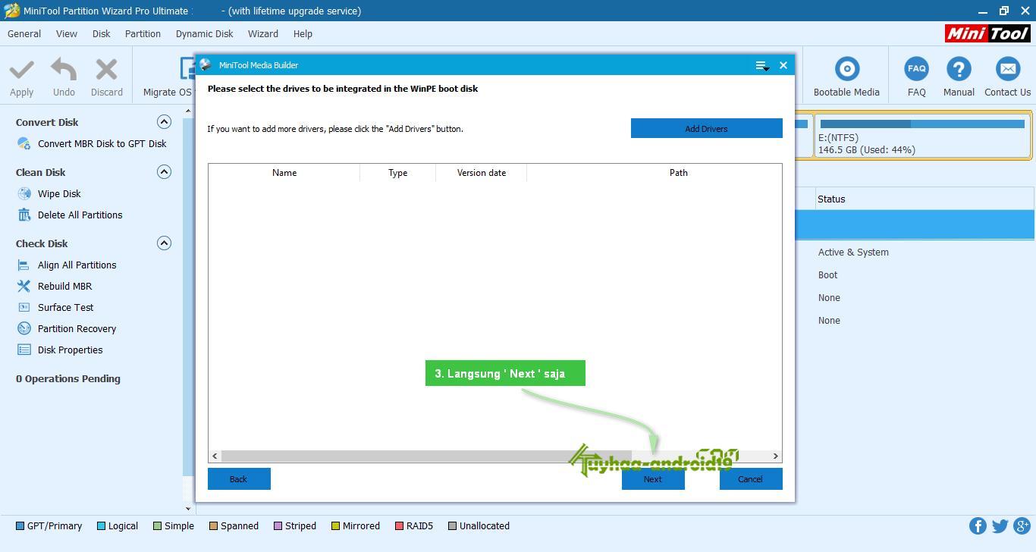Click the Version date column header
Viewport: 1036px width, 552px height.
tap(482, 173)
